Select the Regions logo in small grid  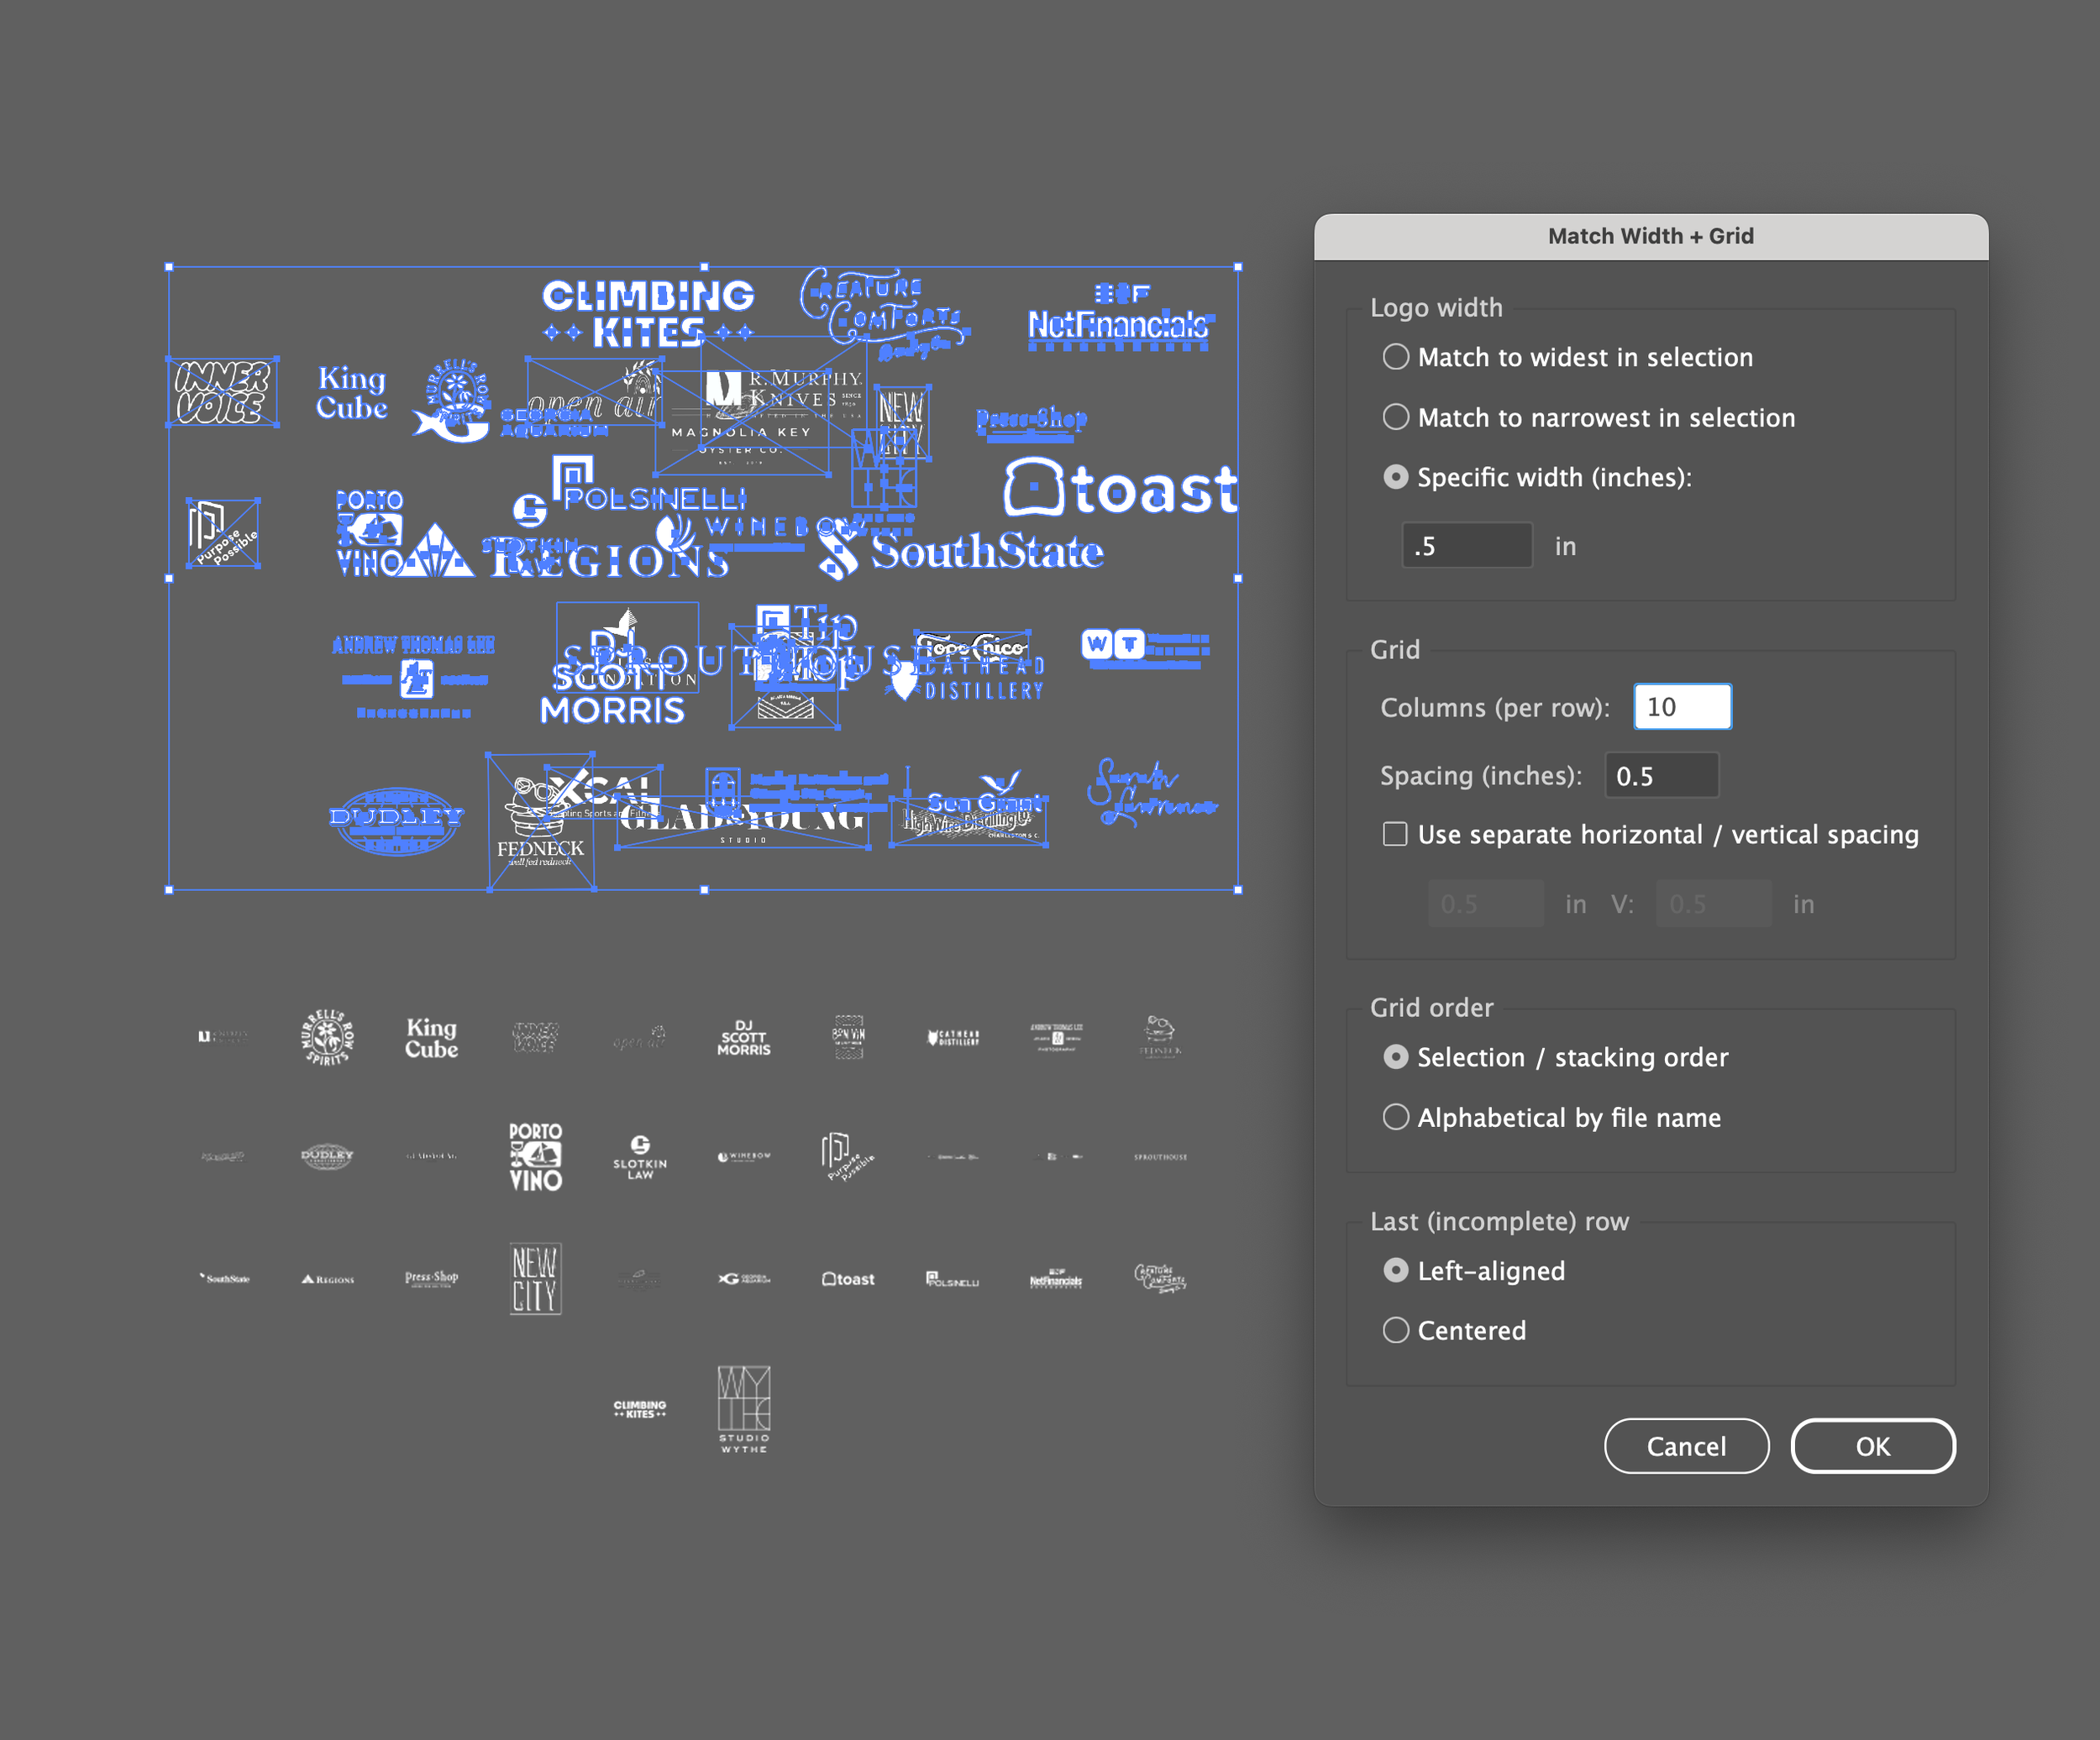(x=327, y=1279)
